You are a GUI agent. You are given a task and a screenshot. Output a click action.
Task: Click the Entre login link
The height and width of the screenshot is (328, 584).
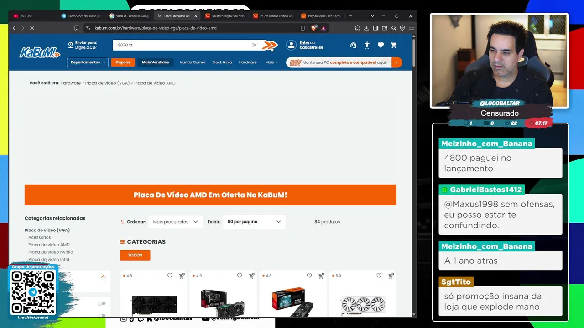coord(304,43)
